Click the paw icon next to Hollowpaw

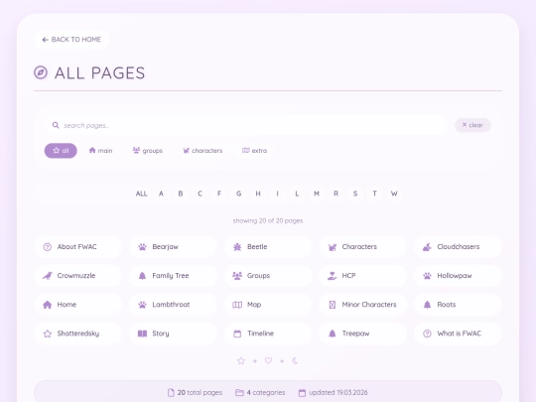click(x=427, y=276)
